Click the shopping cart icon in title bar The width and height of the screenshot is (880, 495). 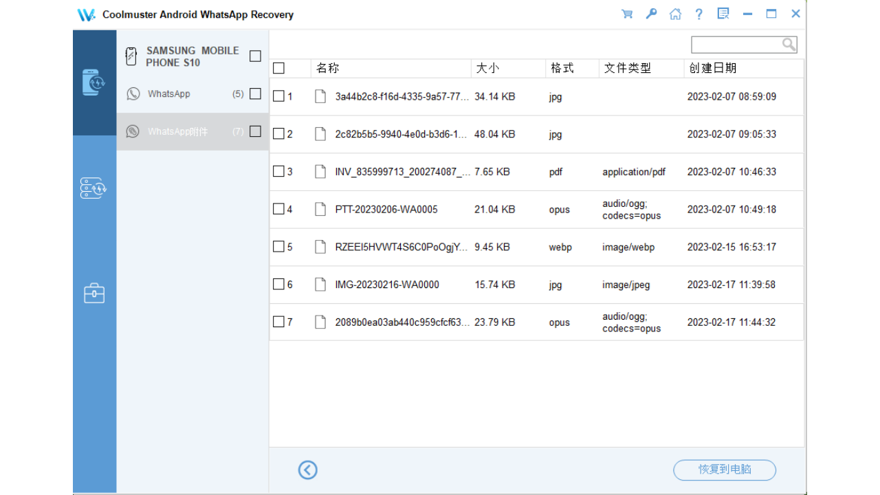(x=627, y=13)
